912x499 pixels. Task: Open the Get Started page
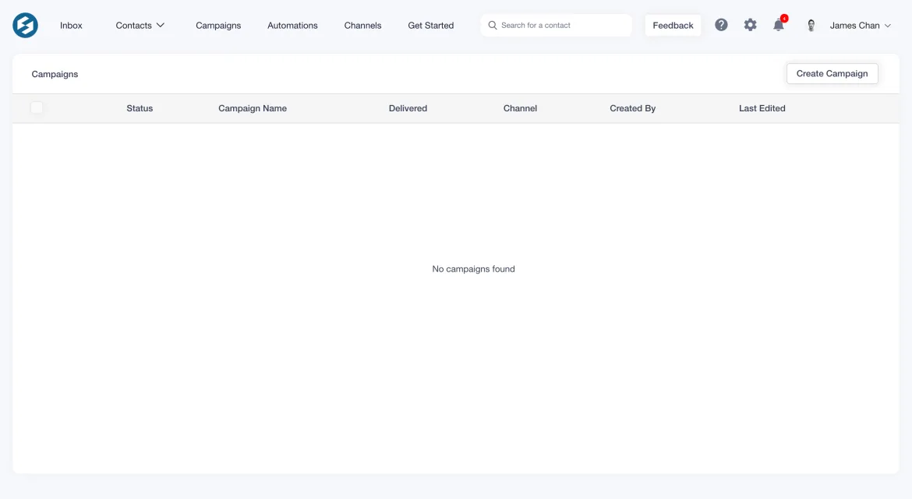[x=430, y=25]
